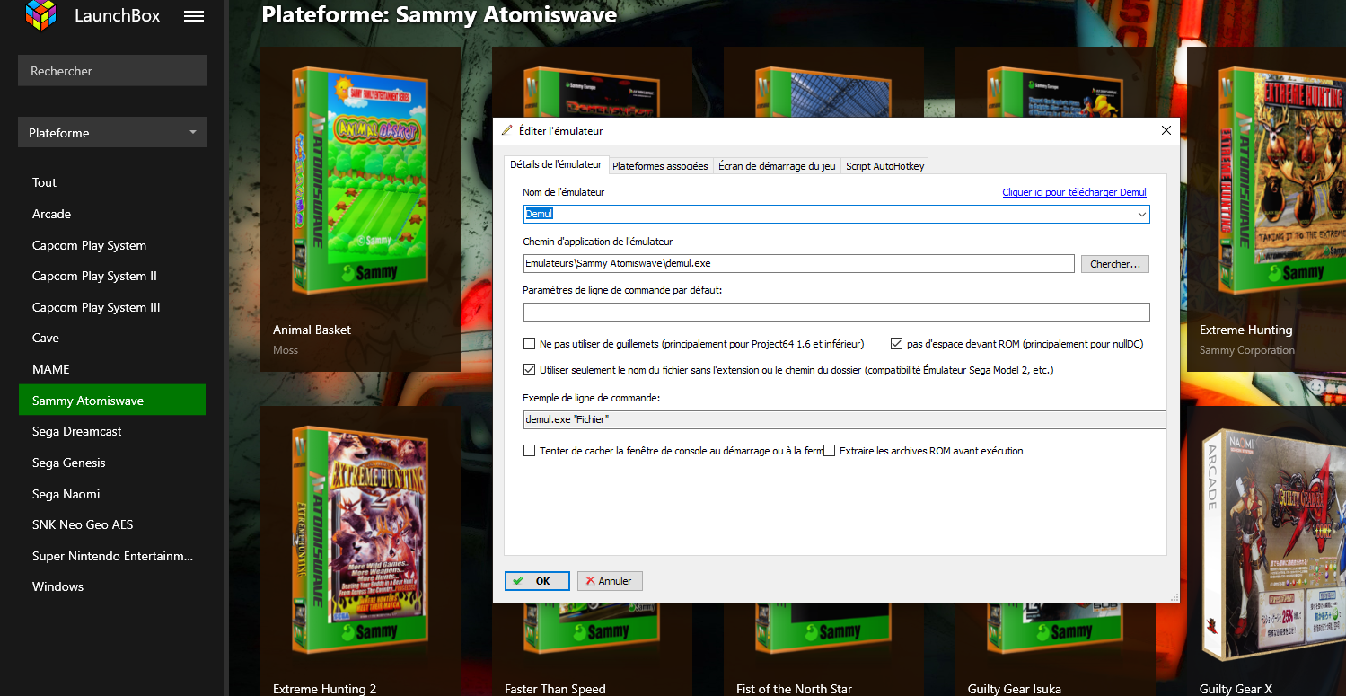Open Extreme Hunting 2 game box art
The height and width of the screenshot is (696, 1346).
[x=358, y=539]
